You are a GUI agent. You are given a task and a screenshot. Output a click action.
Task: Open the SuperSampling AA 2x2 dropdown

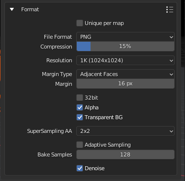pyautogui.click(x=125, y=131)
